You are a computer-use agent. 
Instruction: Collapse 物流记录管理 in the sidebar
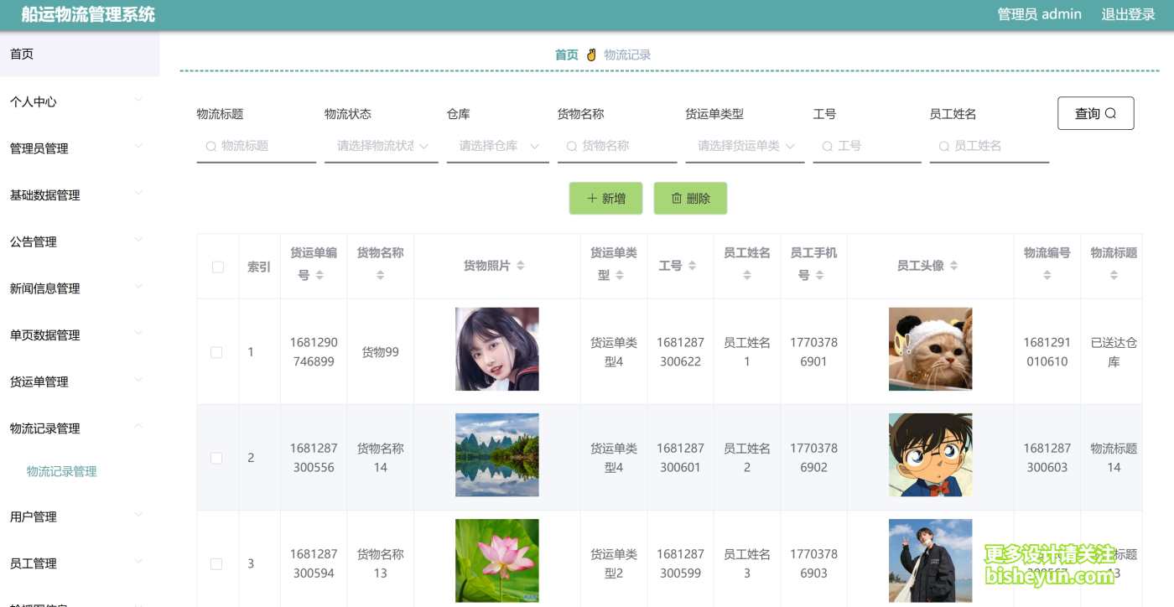80,428
